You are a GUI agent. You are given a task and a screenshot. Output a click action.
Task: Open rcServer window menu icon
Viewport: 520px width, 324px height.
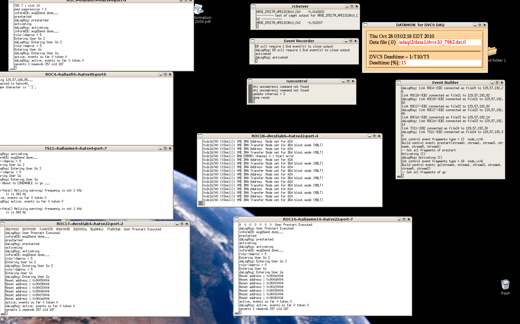(x=254, y=6)
